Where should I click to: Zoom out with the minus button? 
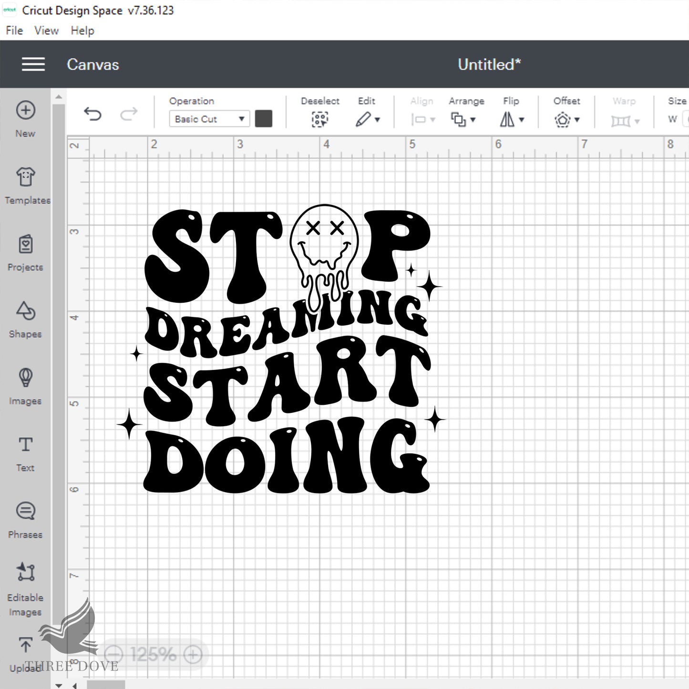(x=113, y=654)
